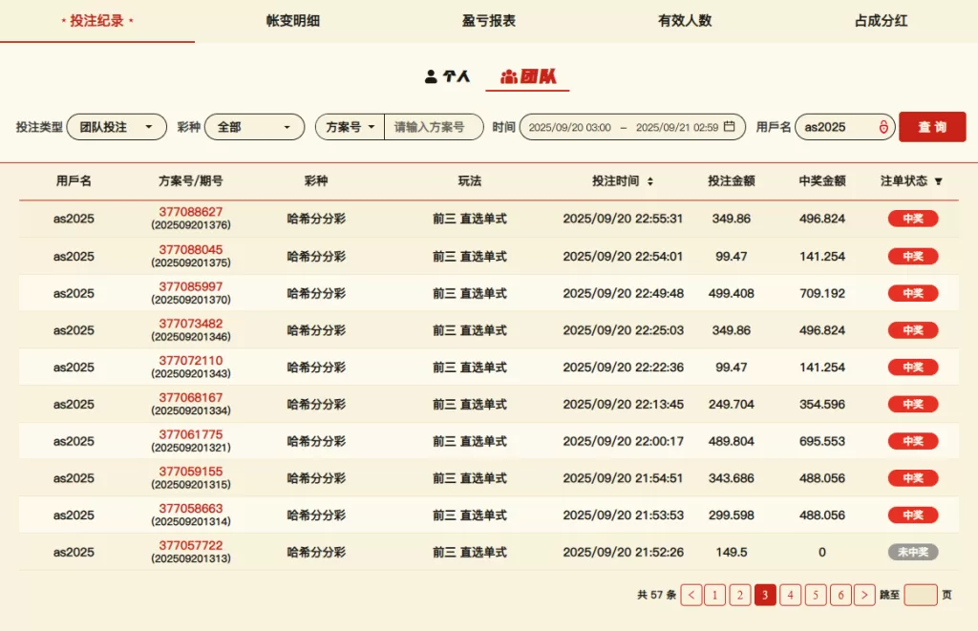Click the 跳至 page number input box
This screenshot has width=978, height=631.
tap(921, 595)
